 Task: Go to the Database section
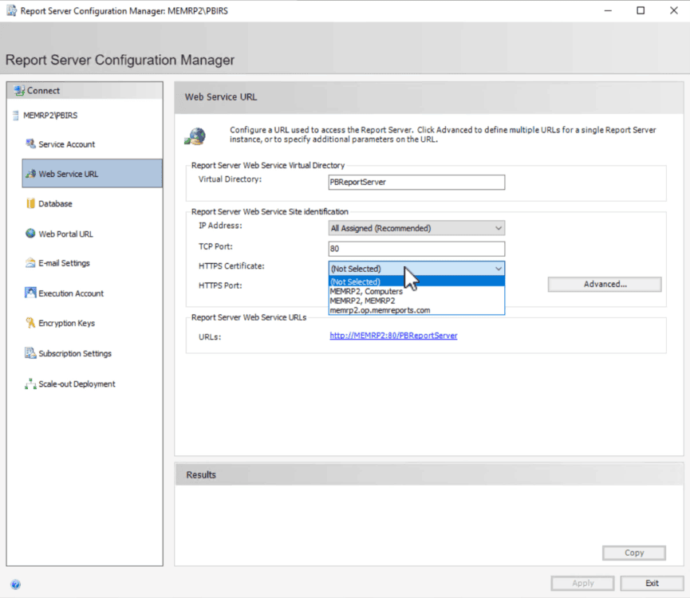[55, 203]
